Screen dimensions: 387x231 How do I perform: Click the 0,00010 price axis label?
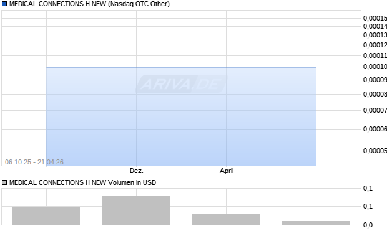pos(375,67)
